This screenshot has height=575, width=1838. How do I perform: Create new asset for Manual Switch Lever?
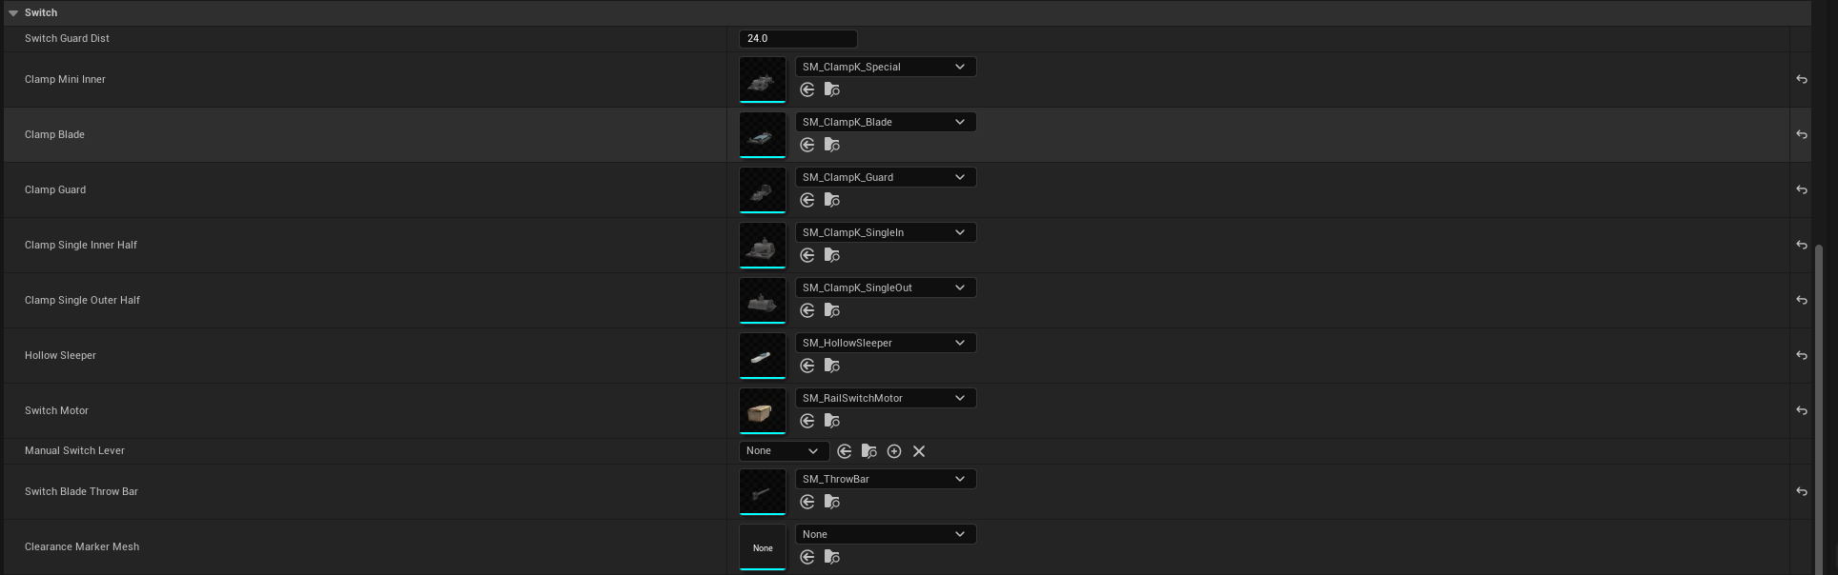click(x=894, y=451)
